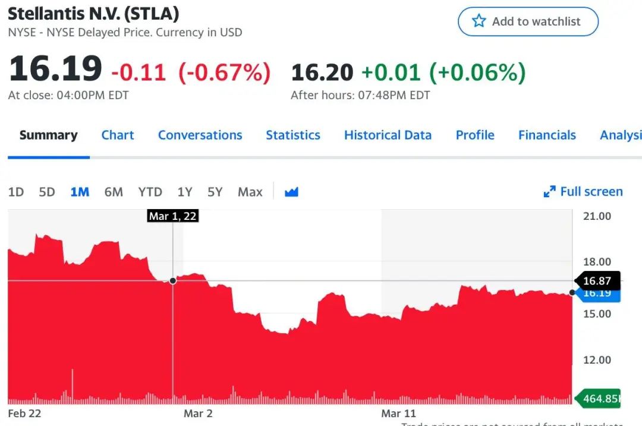
Task: Switch chart to 5Y range
Action: coord(215,192)
